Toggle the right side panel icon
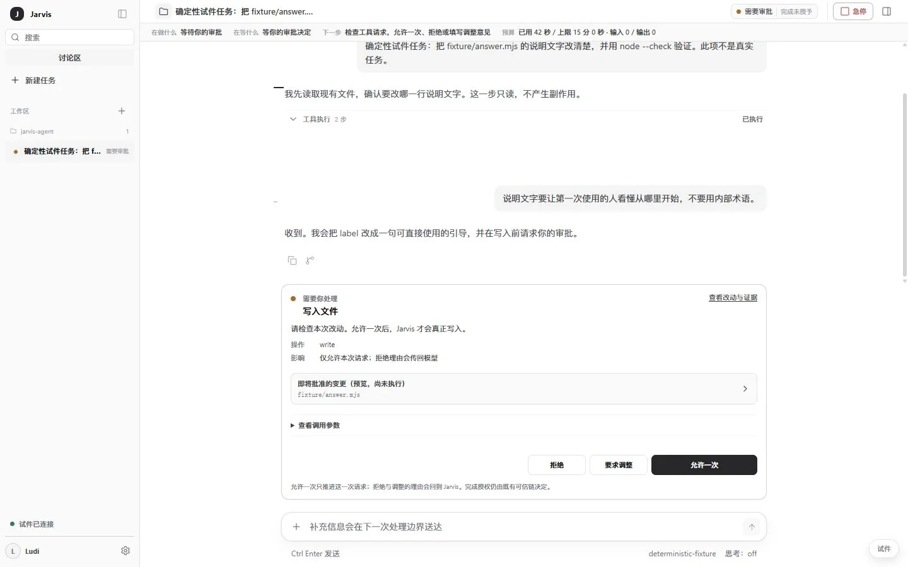The image size is (908, 567). click(x=887, y=11)
